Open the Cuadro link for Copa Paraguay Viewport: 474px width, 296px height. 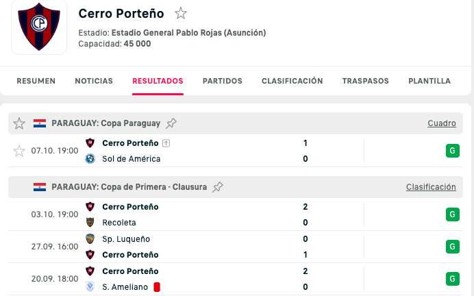click(441, 123)
